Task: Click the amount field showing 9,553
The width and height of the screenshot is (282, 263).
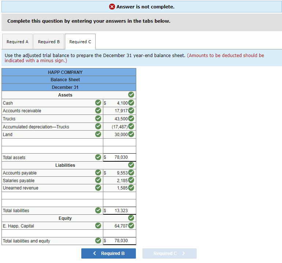Action: [x=119, y=173]
